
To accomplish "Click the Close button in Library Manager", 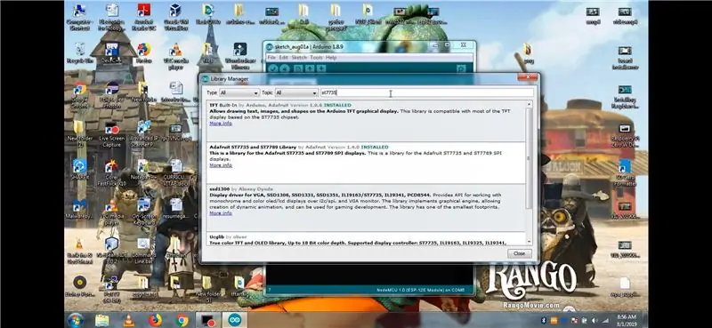I will click(x=520, y=253).
